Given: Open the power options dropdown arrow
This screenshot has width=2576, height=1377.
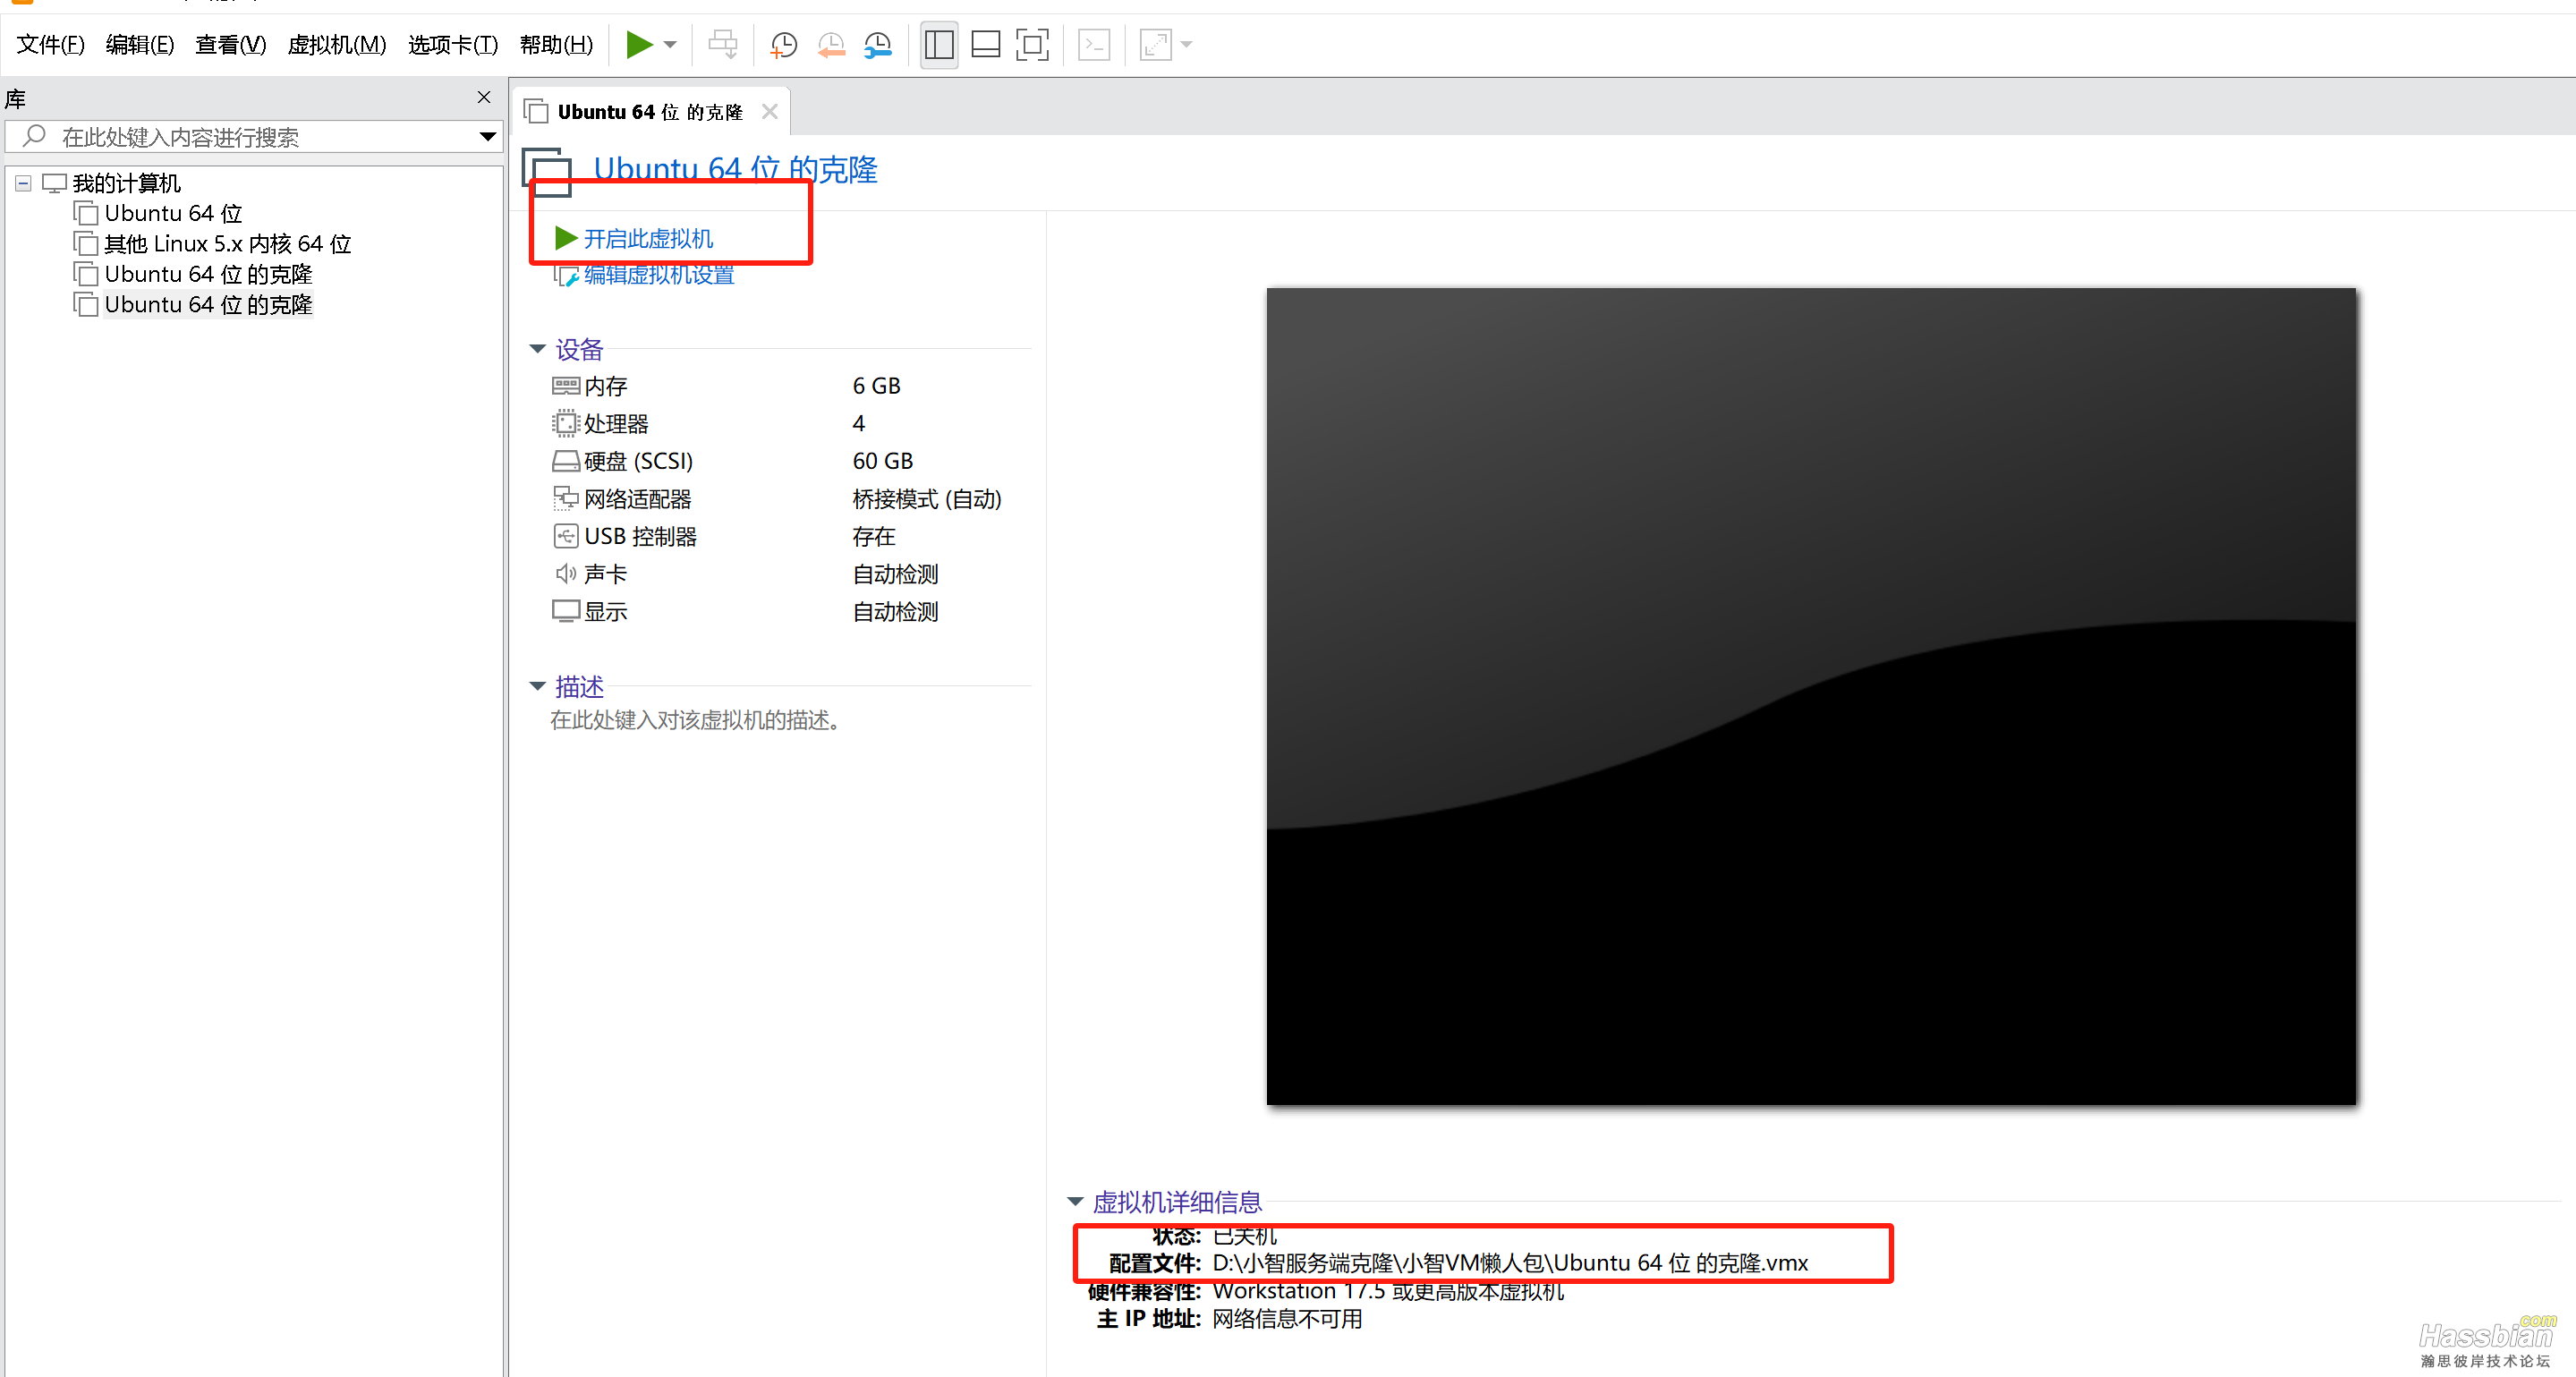Looking at the screenshot, I should [x=671, y=44].
